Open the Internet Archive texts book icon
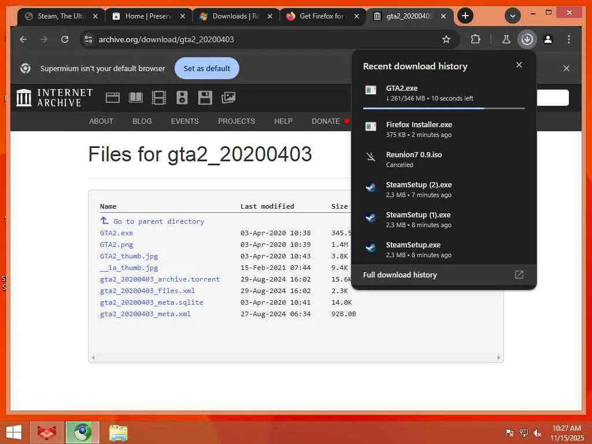592x444 pixels. pyautogui.click(x=136, y=98)
